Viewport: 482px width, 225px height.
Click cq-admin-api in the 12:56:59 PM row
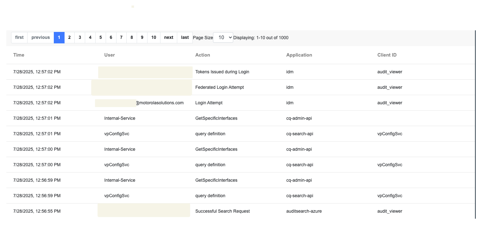pos(299,180)
